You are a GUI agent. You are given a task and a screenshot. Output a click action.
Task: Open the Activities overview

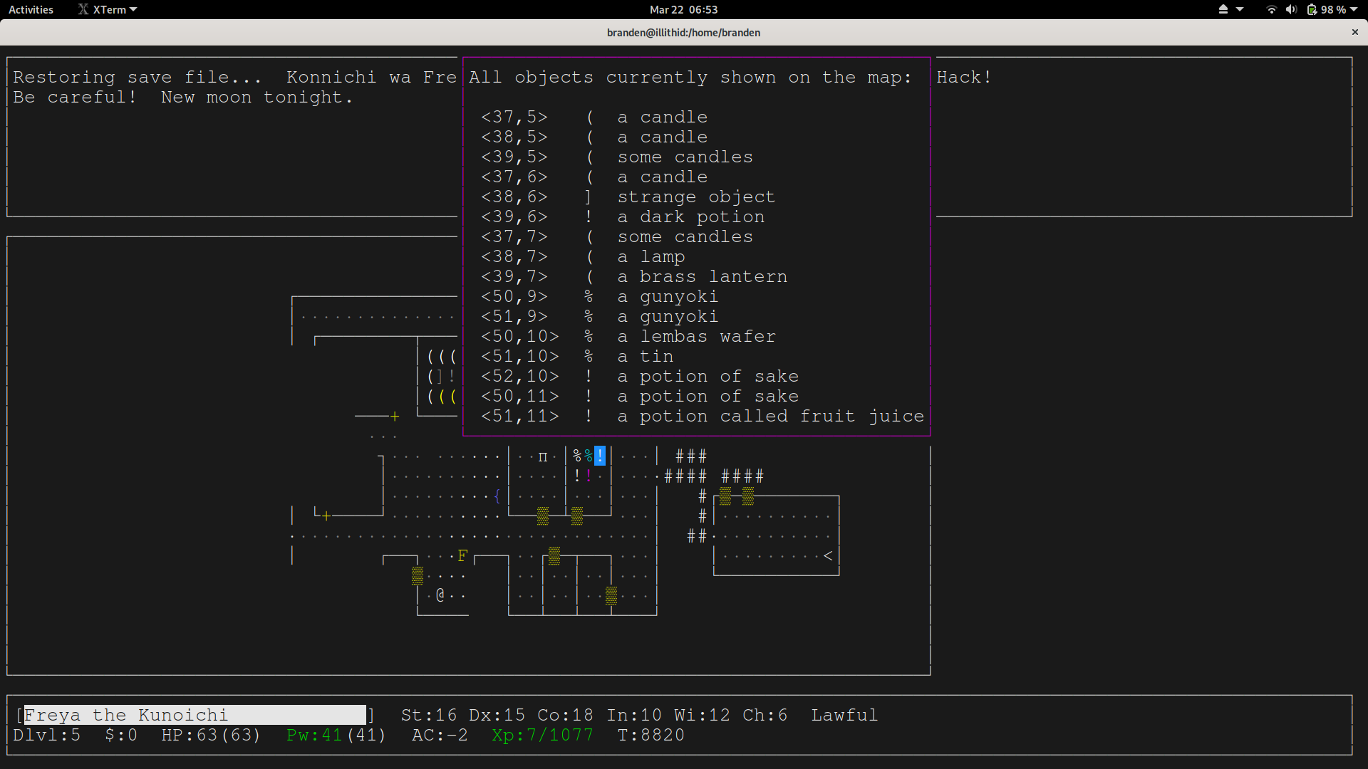pos(30,9)
